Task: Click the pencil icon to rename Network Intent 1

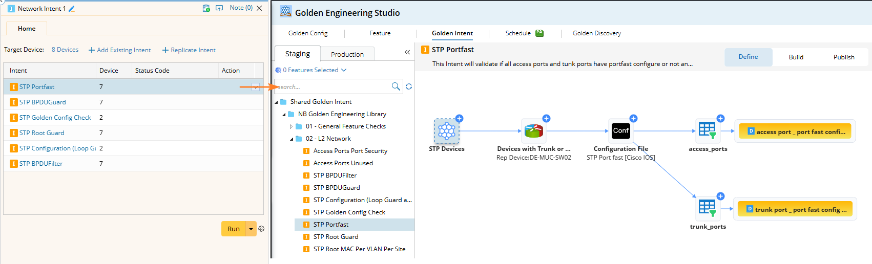Action: click(72, 9)
